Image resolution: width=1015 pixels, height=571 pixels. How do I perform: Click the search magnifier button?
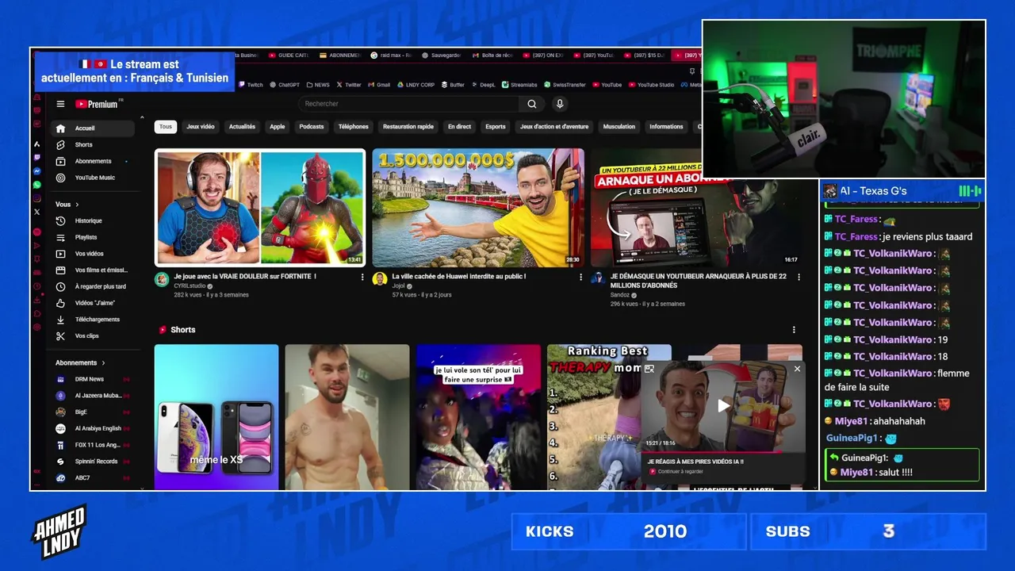pyautogui.click(x=532, y=104)
